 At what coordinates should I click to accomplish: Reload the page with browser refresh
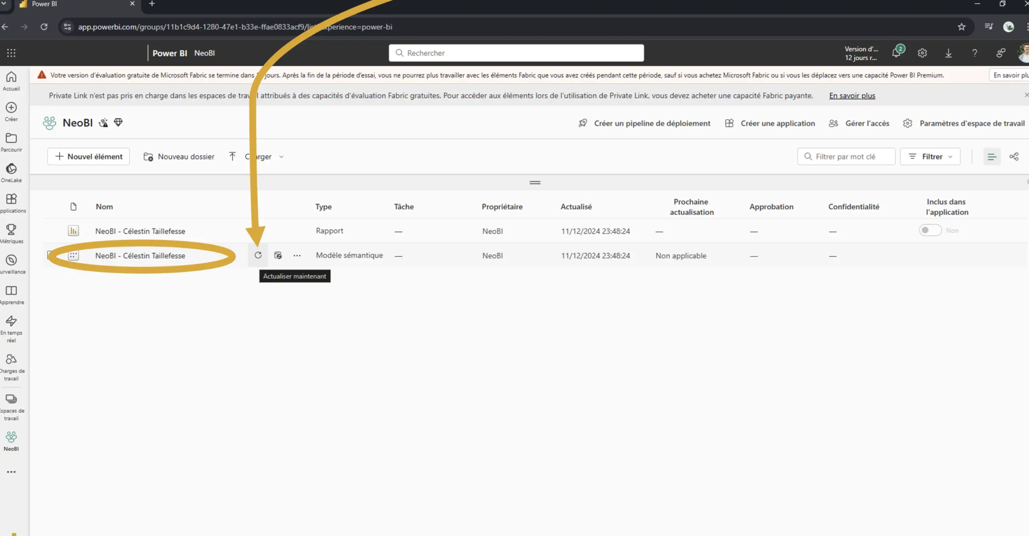(44, 27)
